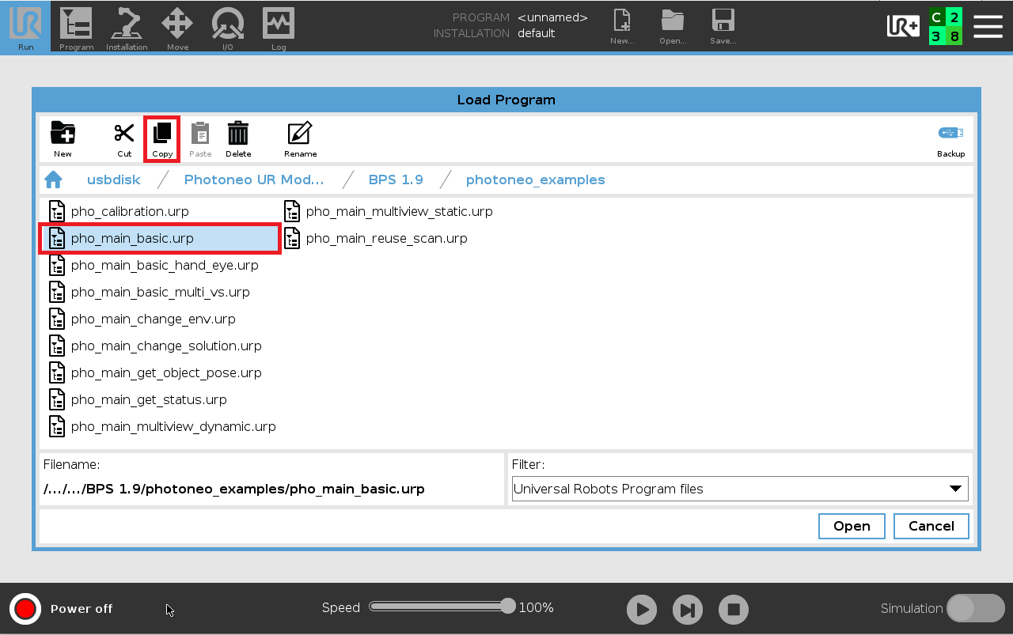Cancel the Load Program dialog
This screenshot has width=1013, height=635.
tap(931, 526)
